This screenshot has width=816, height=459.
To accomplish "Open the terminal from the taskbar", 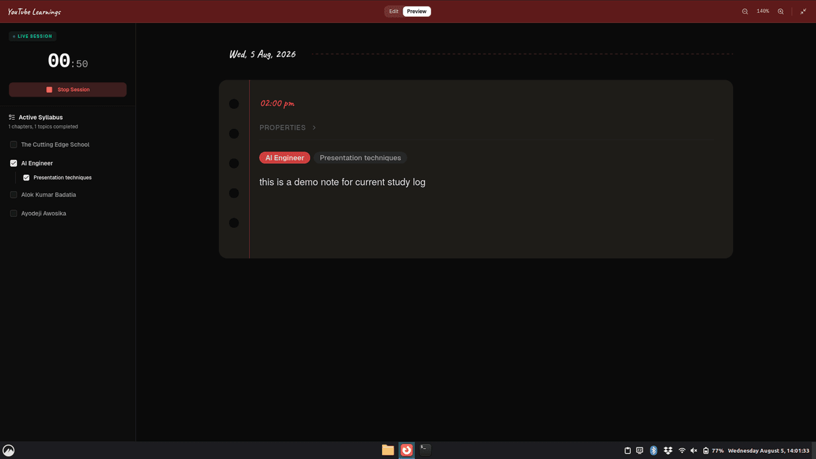I will (x=425, y=449).
